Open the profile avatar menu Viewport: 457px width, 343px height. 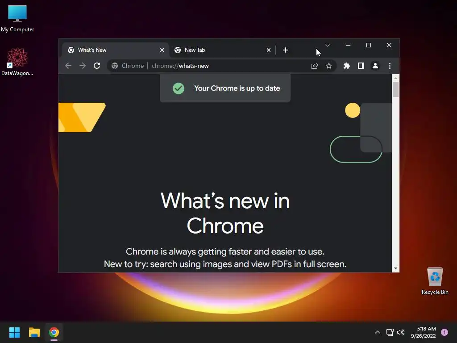point(375,66)
